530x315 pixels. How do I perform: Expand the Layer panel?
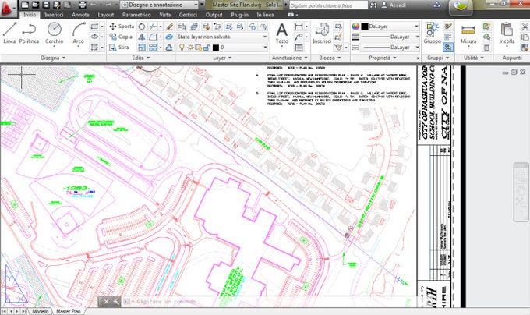[x=222, y=58]
